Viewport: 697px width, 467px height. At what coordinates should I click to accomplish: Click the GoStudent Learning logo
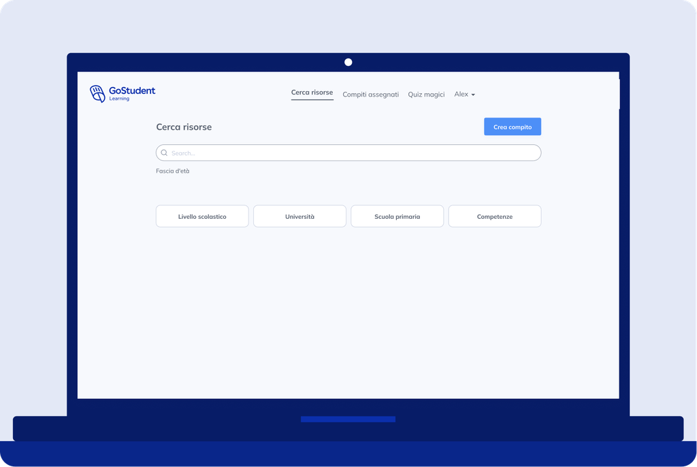coord(123,94)
